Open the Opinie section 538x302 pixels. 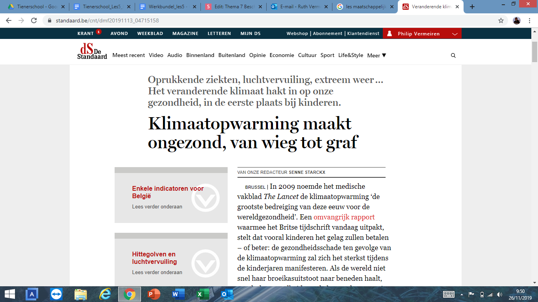pyautogui.click(x=258, y=55)
